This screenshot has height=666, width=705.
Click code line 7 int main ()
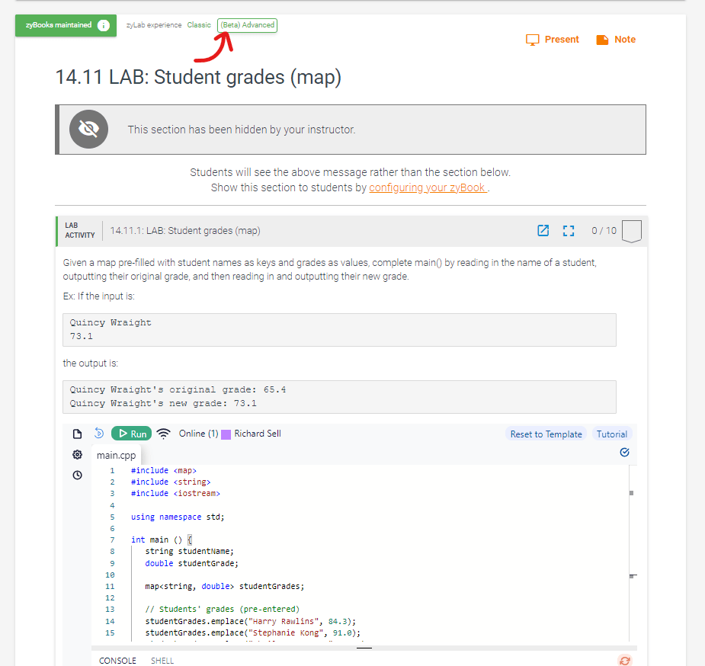click(x=162, y=540)
